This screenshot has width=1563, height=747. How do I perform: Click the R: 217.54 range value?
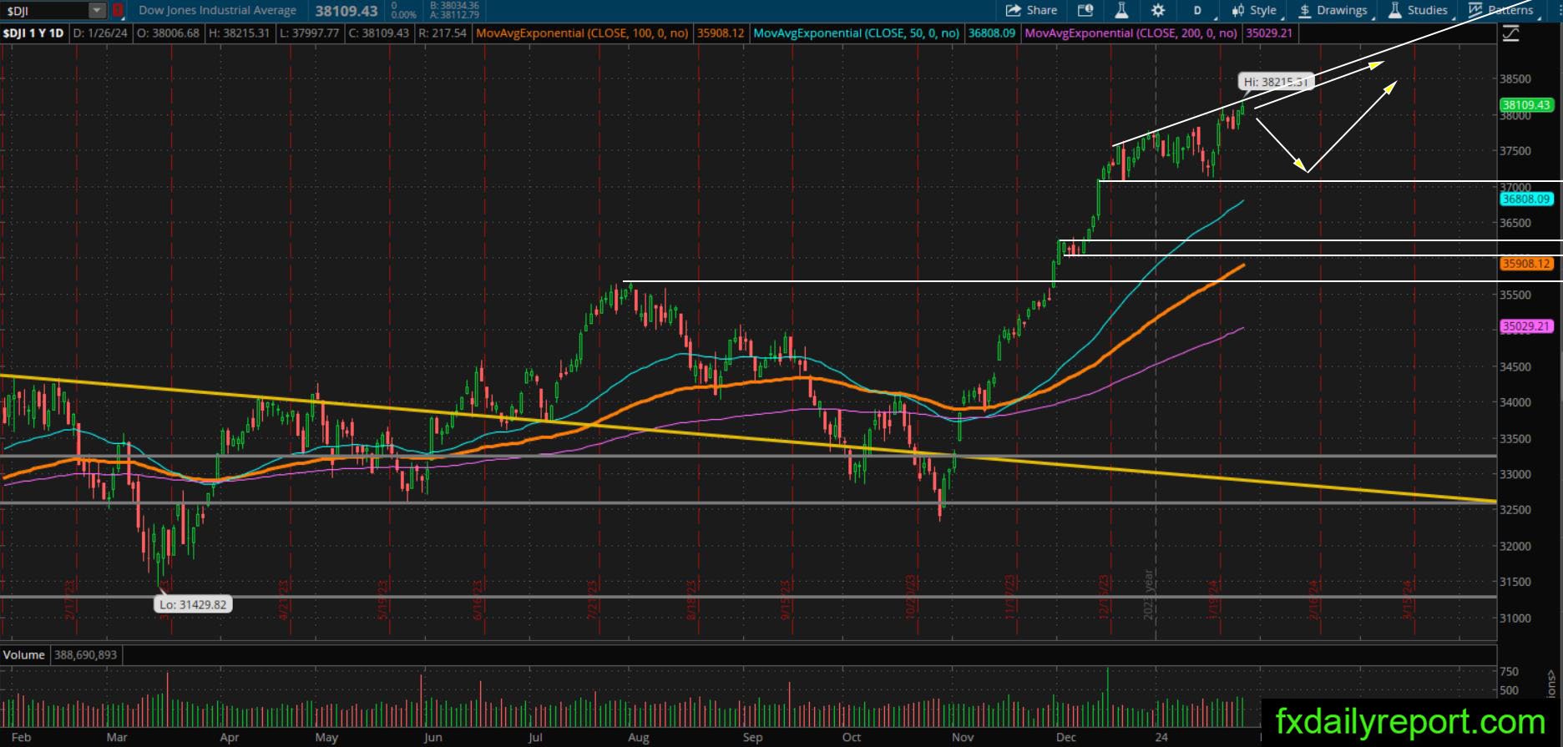coord(443,33)
